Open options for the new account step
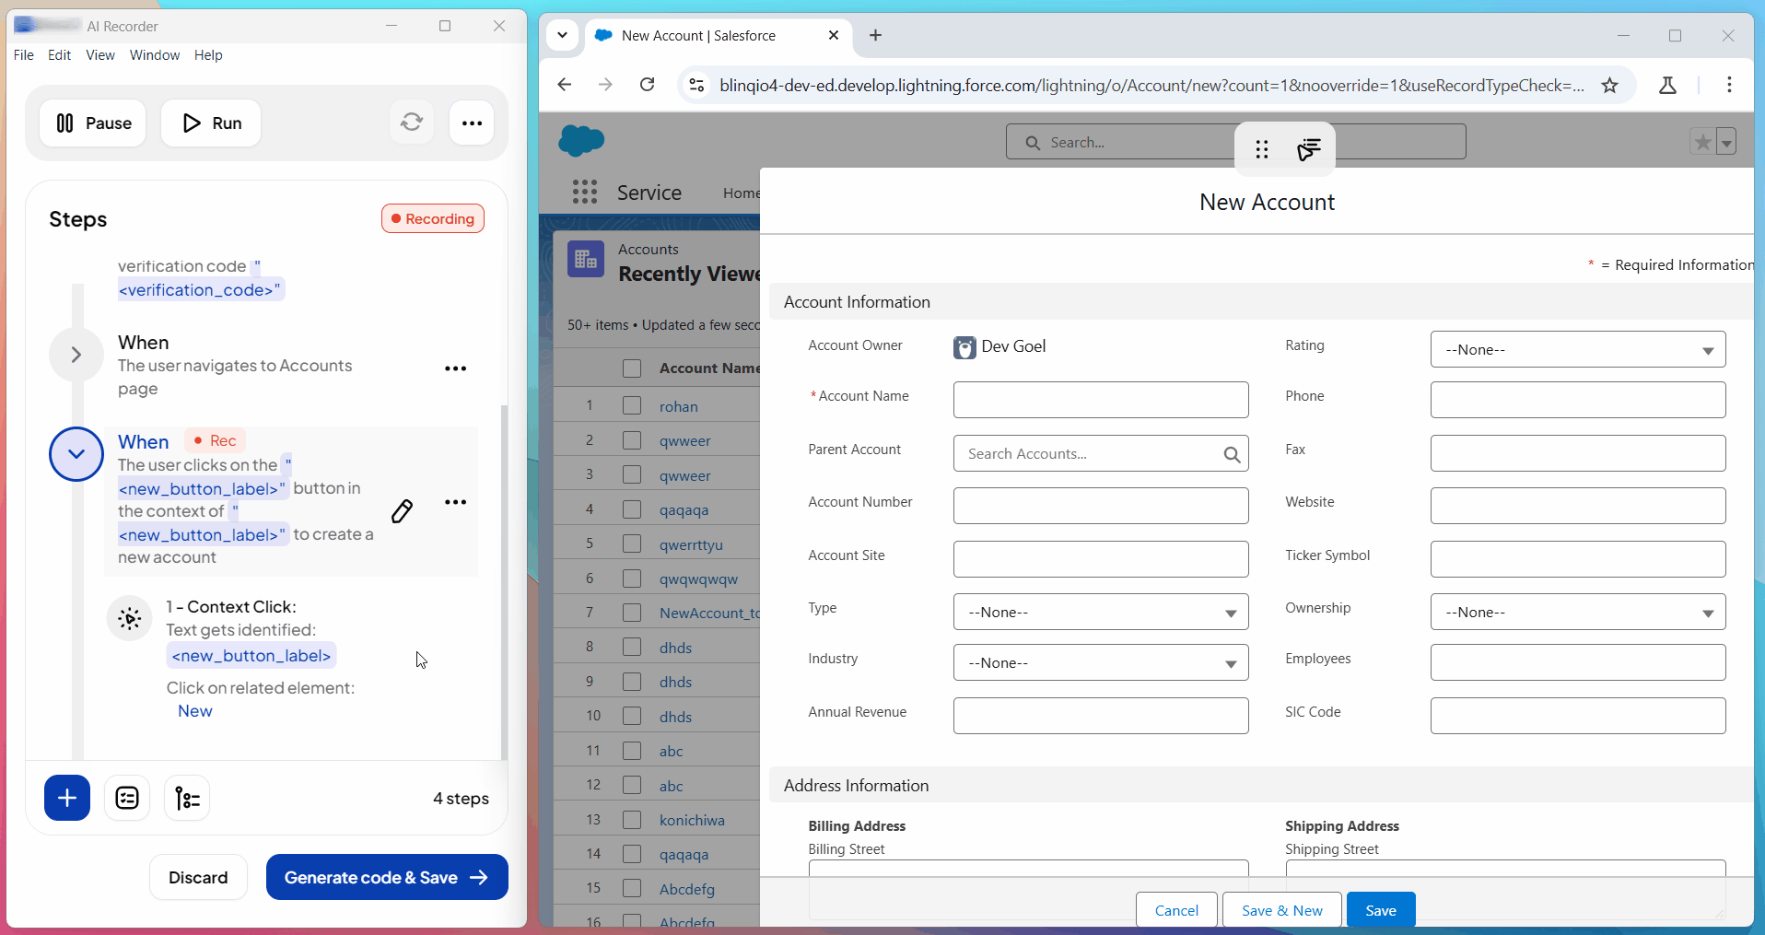Viewport: 1765px width, 935px height. 455,502
